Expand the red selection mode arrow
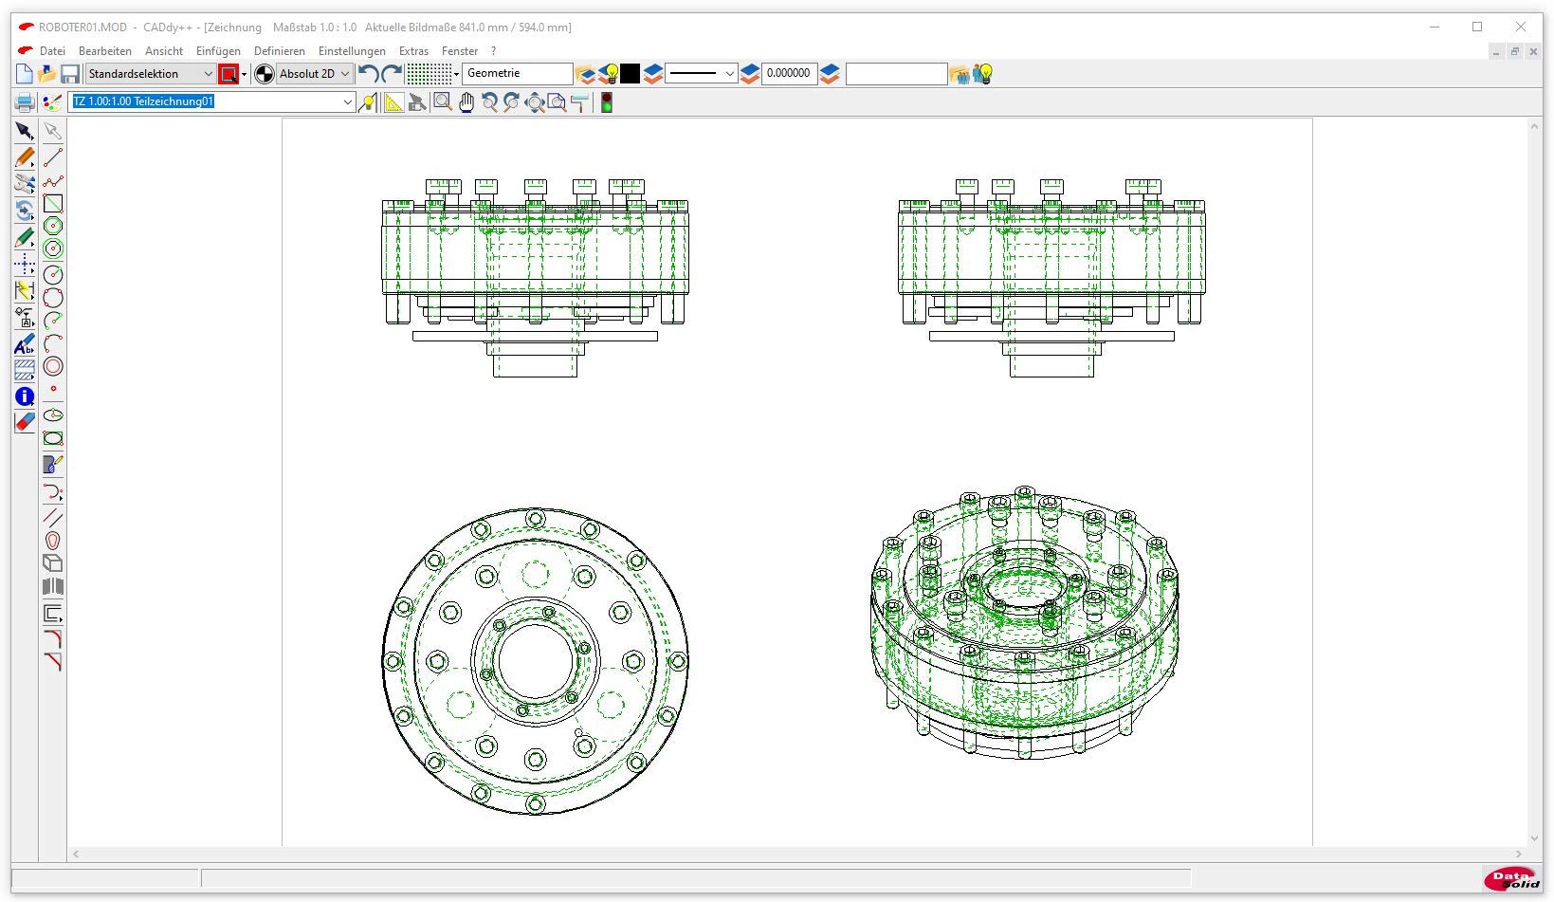 pyautogui.click(x=244, y=74)
